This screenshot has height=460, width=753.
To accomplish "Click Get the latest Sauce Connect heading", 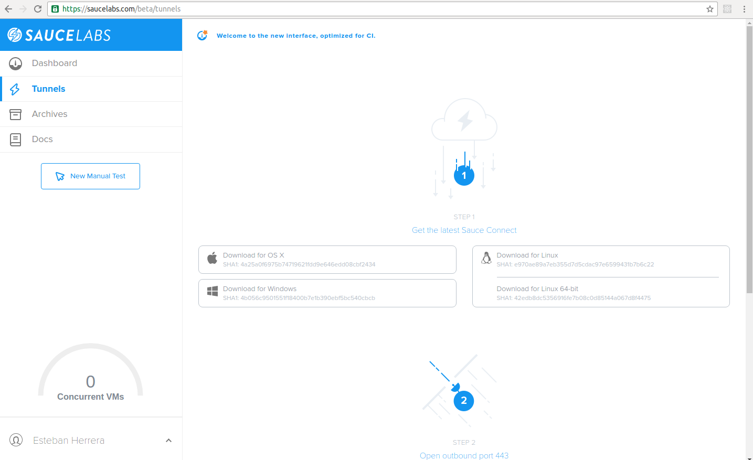I will (x=464, y=230).
